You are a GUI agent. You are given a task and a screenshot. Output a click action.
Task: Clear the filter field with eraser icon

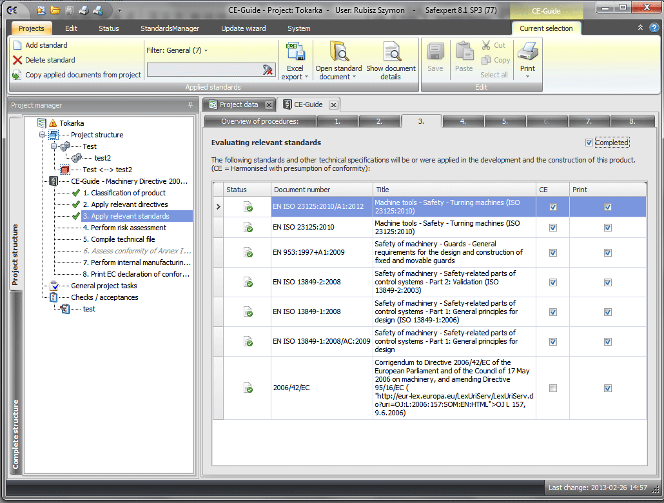268,70
